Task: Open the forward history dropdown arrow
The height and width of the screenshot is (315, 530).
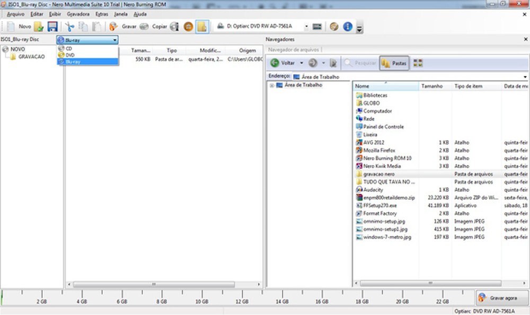Action: click(x=323, y=63)
